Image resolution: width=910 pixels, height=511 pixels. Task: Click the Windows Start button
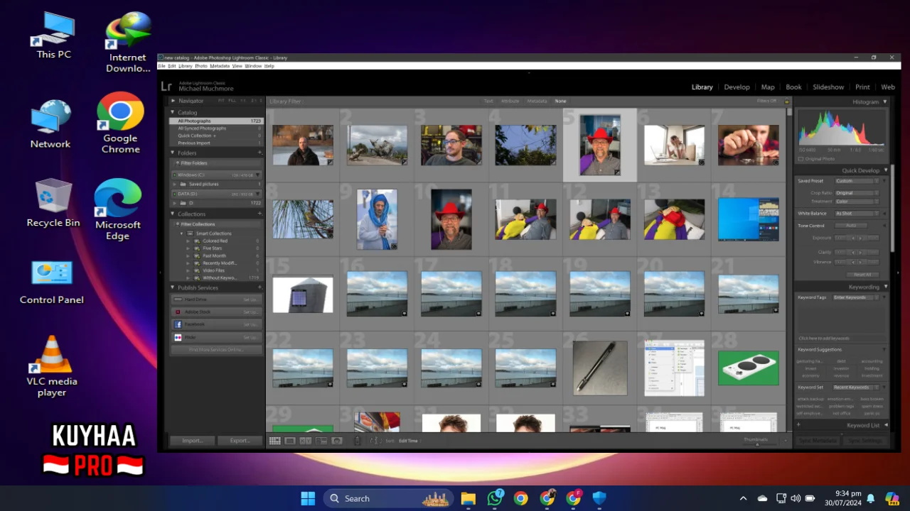308,498
